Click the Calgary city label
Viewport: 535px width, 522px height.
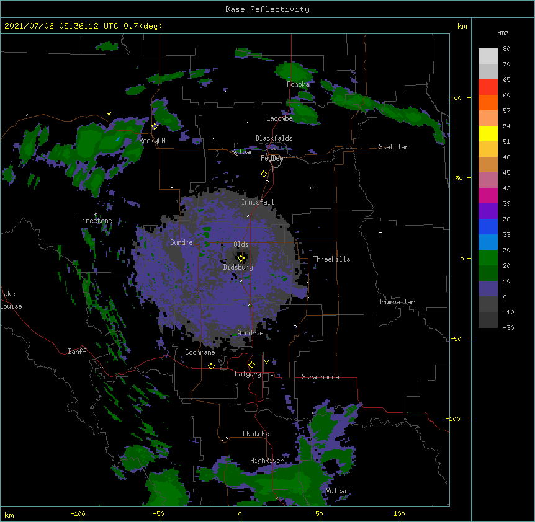click(x=248, y=374)
